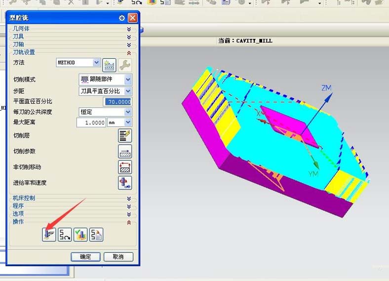
Task: Click the 最大距离 1.0000 field
Action: pos(91,122)
